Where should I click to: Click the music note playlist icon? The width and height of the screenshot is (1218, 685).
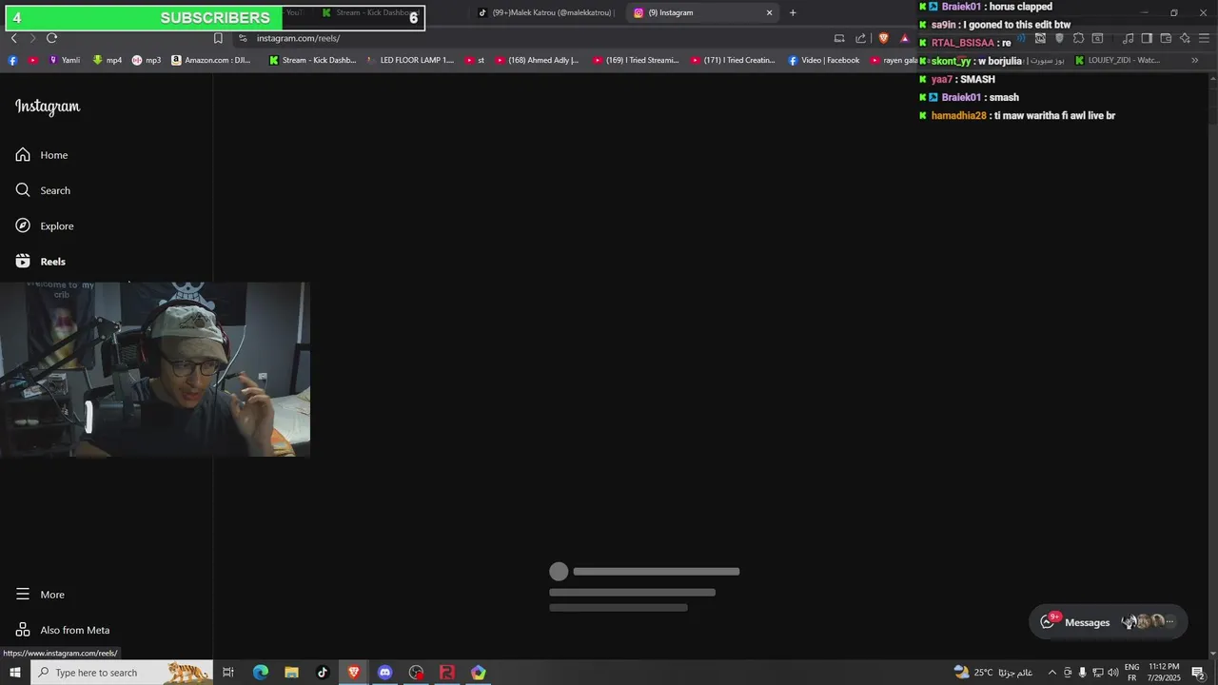click(1128, 38)
